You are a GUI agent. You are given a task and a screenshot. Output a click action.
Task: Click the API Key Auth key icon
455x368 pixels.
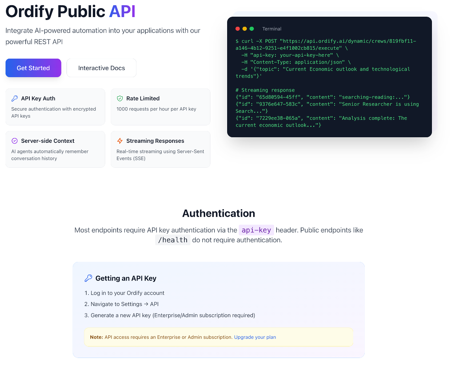pos(14,98)
